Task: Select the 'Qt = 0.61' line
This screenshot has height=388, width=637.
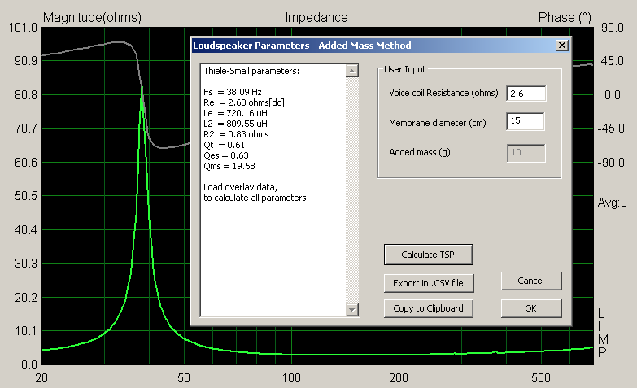Action: click(224, 145)
